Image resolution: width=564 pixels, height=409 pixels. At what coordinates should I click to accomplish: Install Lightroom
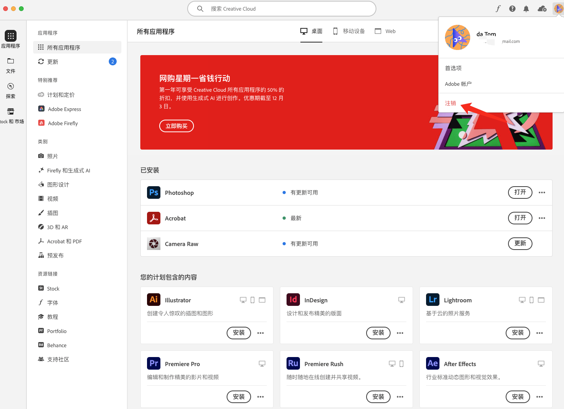[518, 333]
